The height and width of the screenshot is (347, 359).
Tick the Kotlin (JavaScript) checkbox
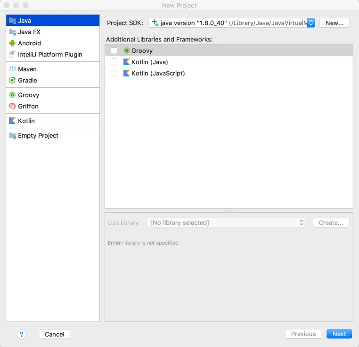[114, 73]
